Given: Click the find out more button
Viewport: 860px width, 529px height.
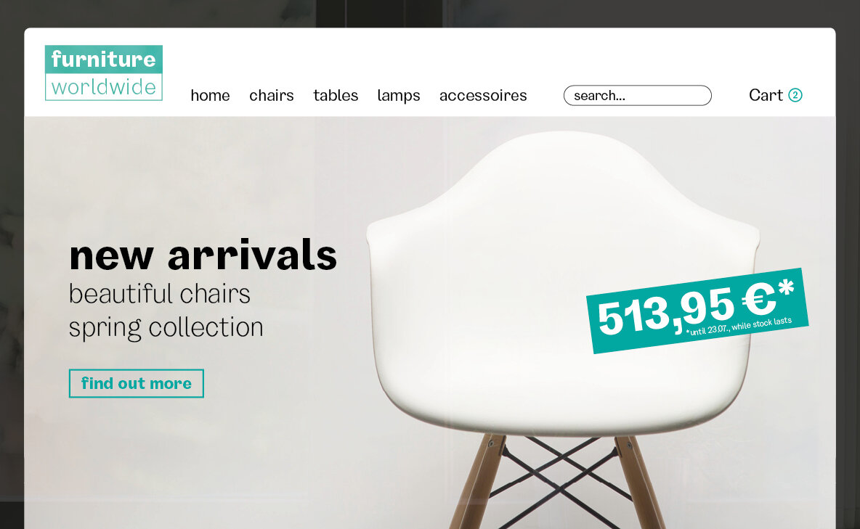Looking at the screenshot, I should (136, 383).
